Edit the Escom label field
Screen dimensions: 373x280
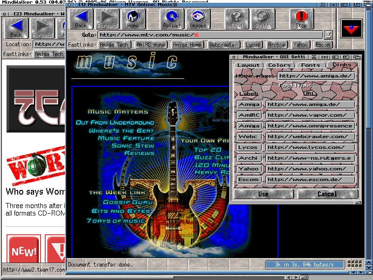(x=249, y=180)
